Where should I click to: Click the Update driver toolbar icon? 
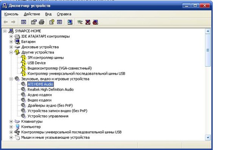(80, 22)
